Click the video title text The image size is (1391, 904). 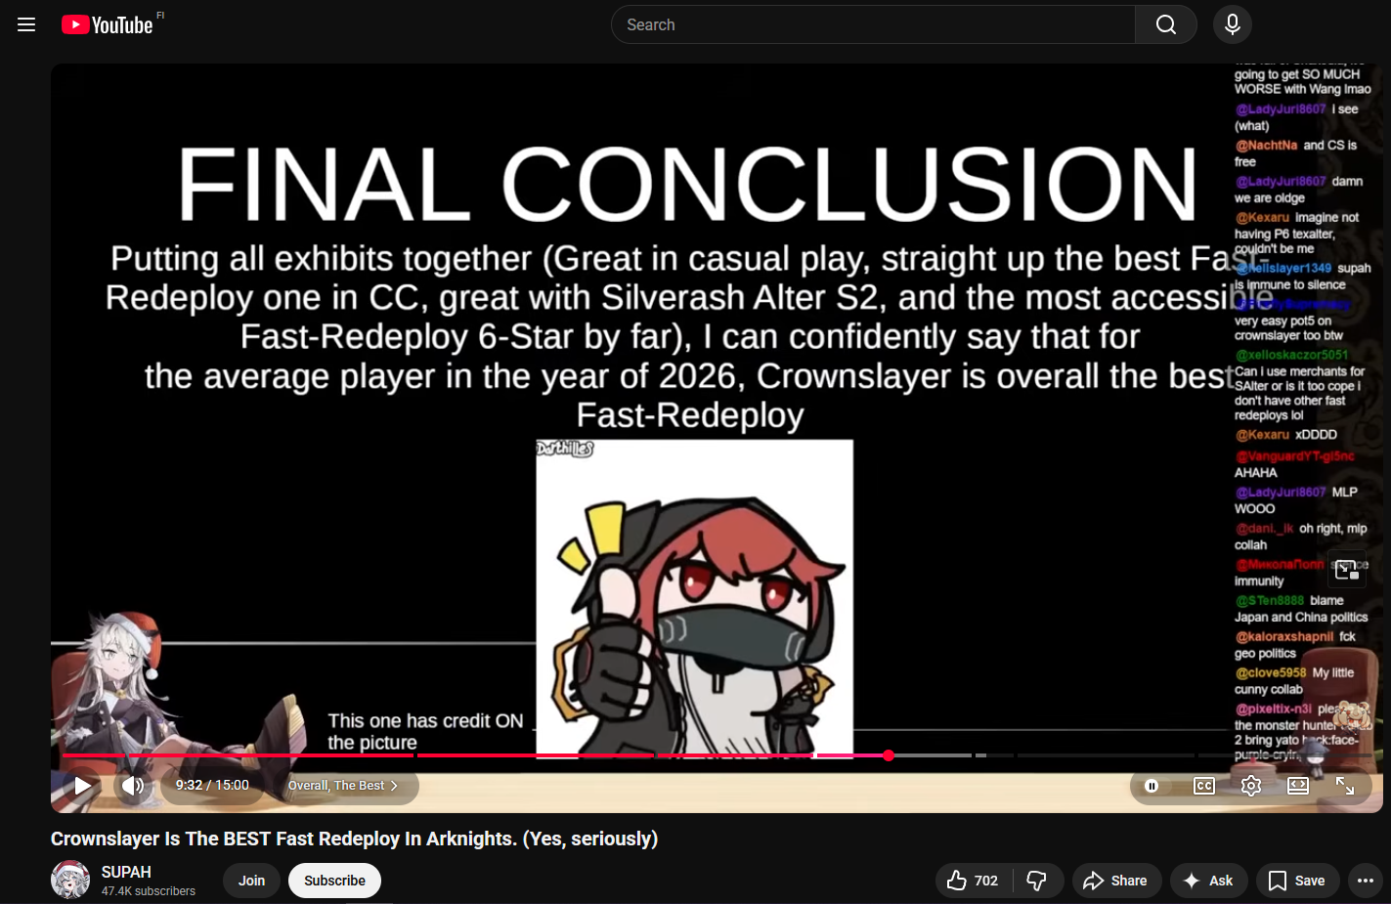(354, 839)
